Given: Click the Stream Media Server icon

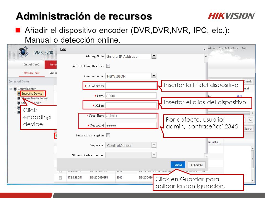Looking at the screenshot, I should coord(19,98).
